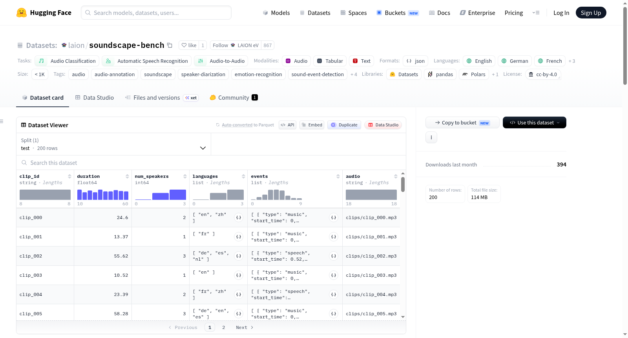The width and height of the screenshot is (628, 338).
Task: Expand JSON cell for clip_001 events
Action: point(334,237)
